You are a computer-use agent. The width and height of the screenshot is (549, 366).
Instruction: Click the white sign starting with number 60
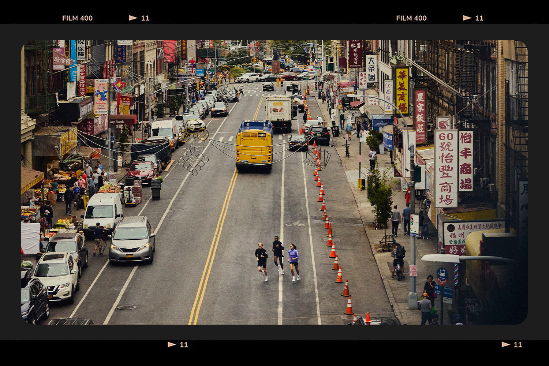[x=446, y=168]
